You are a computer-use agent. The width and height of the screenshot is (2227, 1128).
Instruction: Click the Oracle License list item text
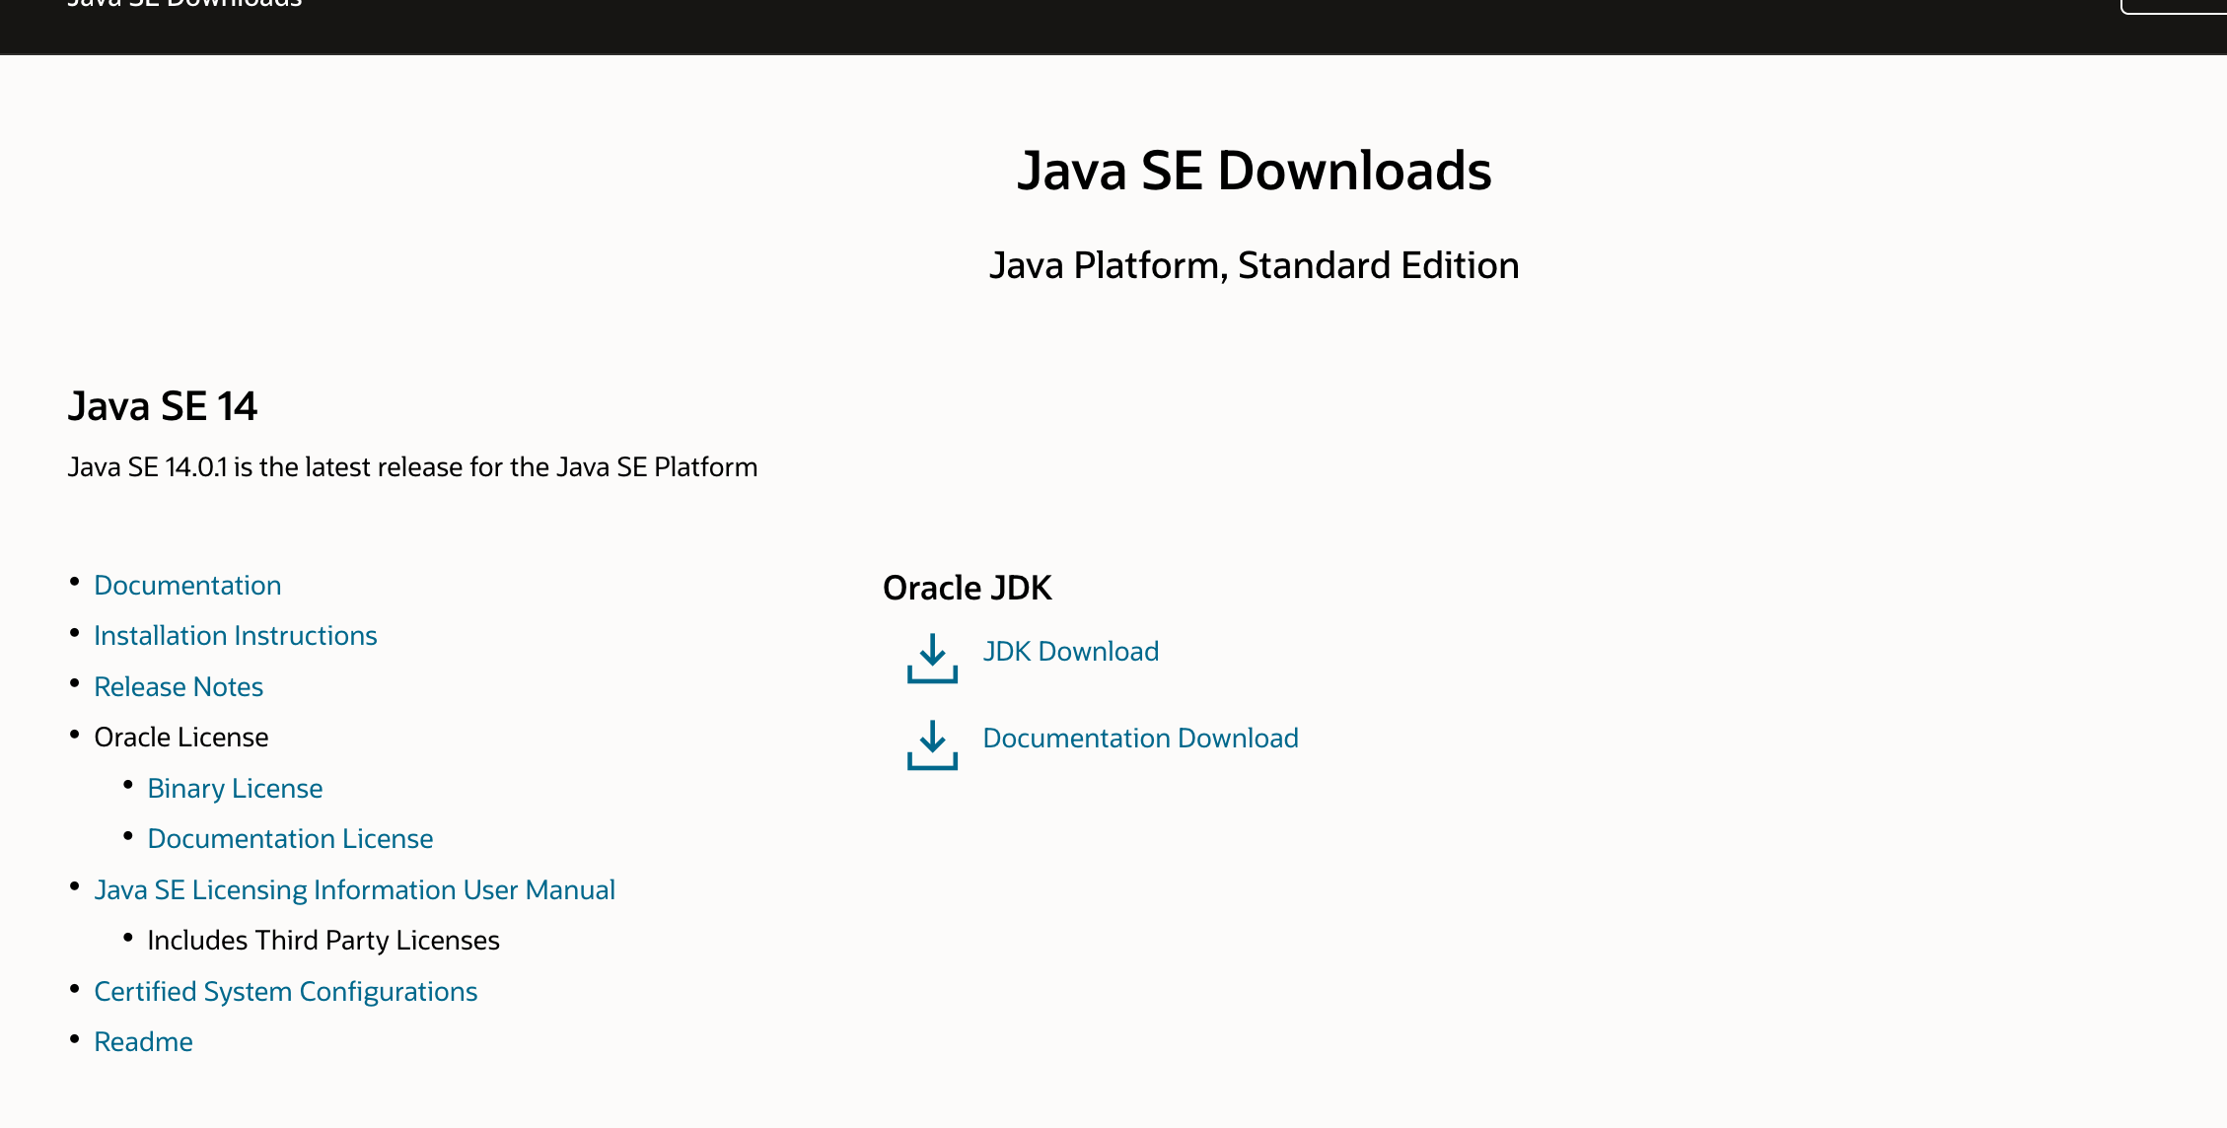pos(180,738)
